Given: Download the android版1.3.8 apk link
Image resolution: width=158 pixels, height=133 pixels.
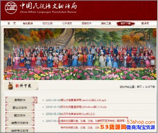Looking at the screenshot, I should pyautogui.click(x=76, y=100).
